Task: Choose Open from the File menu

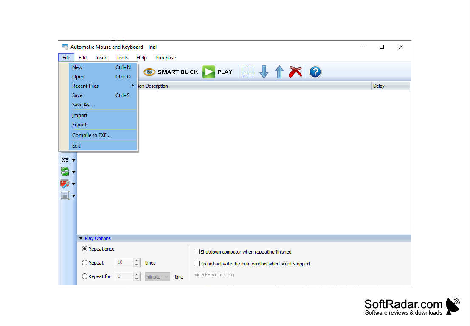Action: (102, 77)
